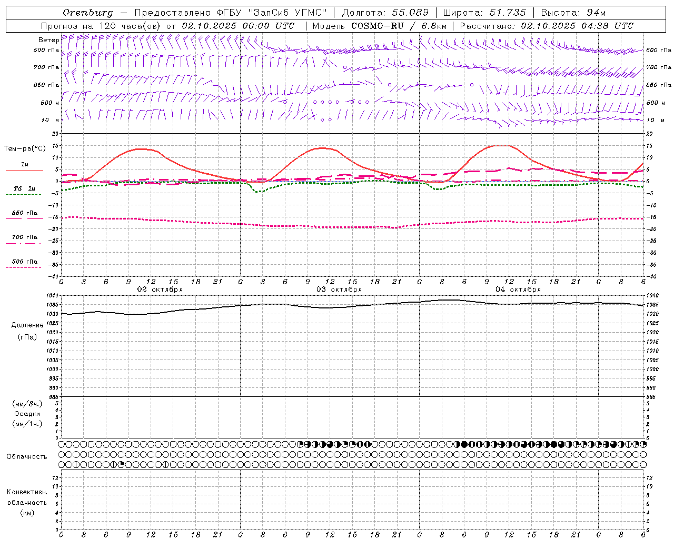Click the Долгота: 55.089 value

(x=385, y=13)
